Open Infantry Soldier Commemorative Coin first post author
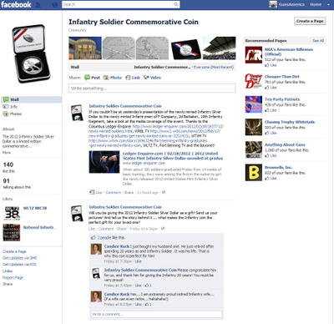Image resolution: width=334 pixels, height=324 pixels. [125, 106]
